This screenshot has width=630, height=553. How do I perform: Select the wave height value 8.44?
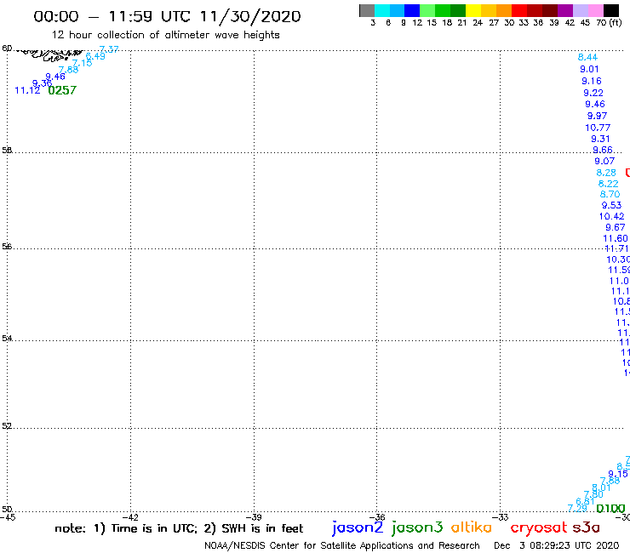tap(587, 58)
